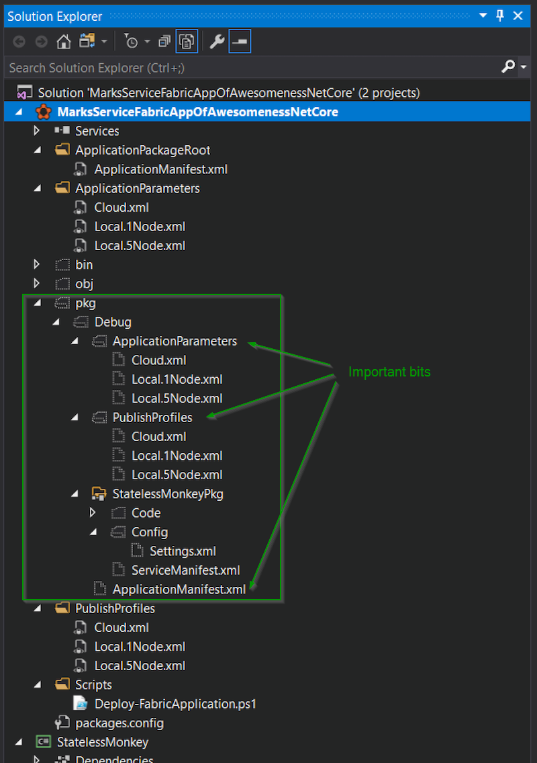
Task: Open Properties with the wrench icon
Action: click(x=216, y=42)
